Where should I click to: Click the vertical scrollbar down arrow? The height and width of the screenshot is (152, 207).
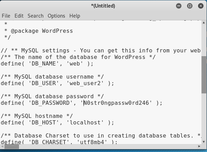click(204, 142)
